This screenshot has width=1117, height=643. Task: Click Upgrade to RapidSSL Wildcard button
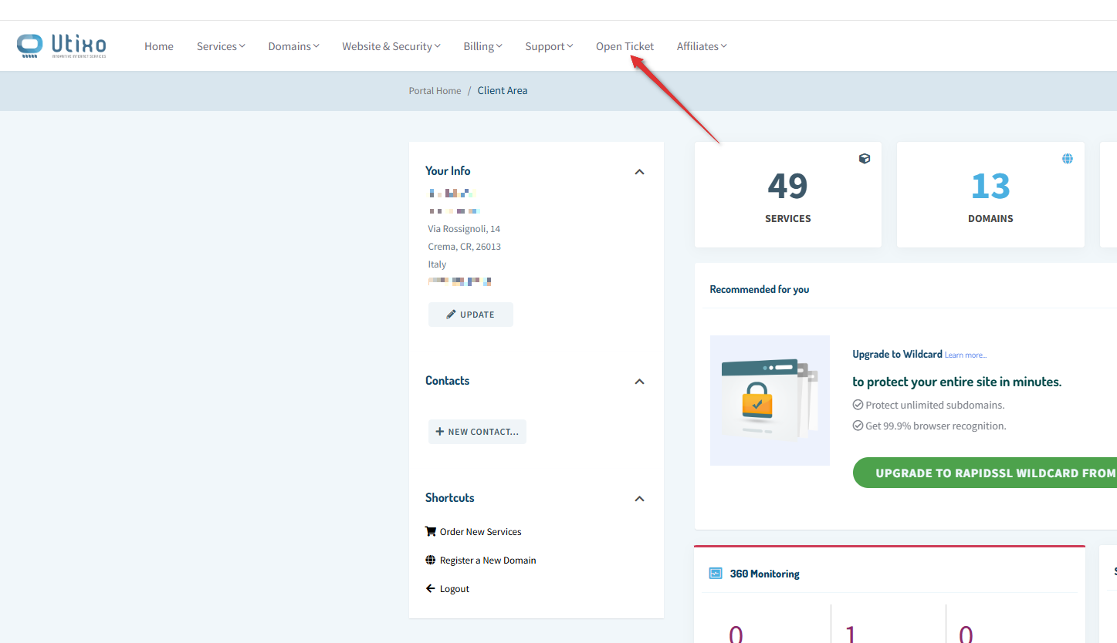coord(985,473)
